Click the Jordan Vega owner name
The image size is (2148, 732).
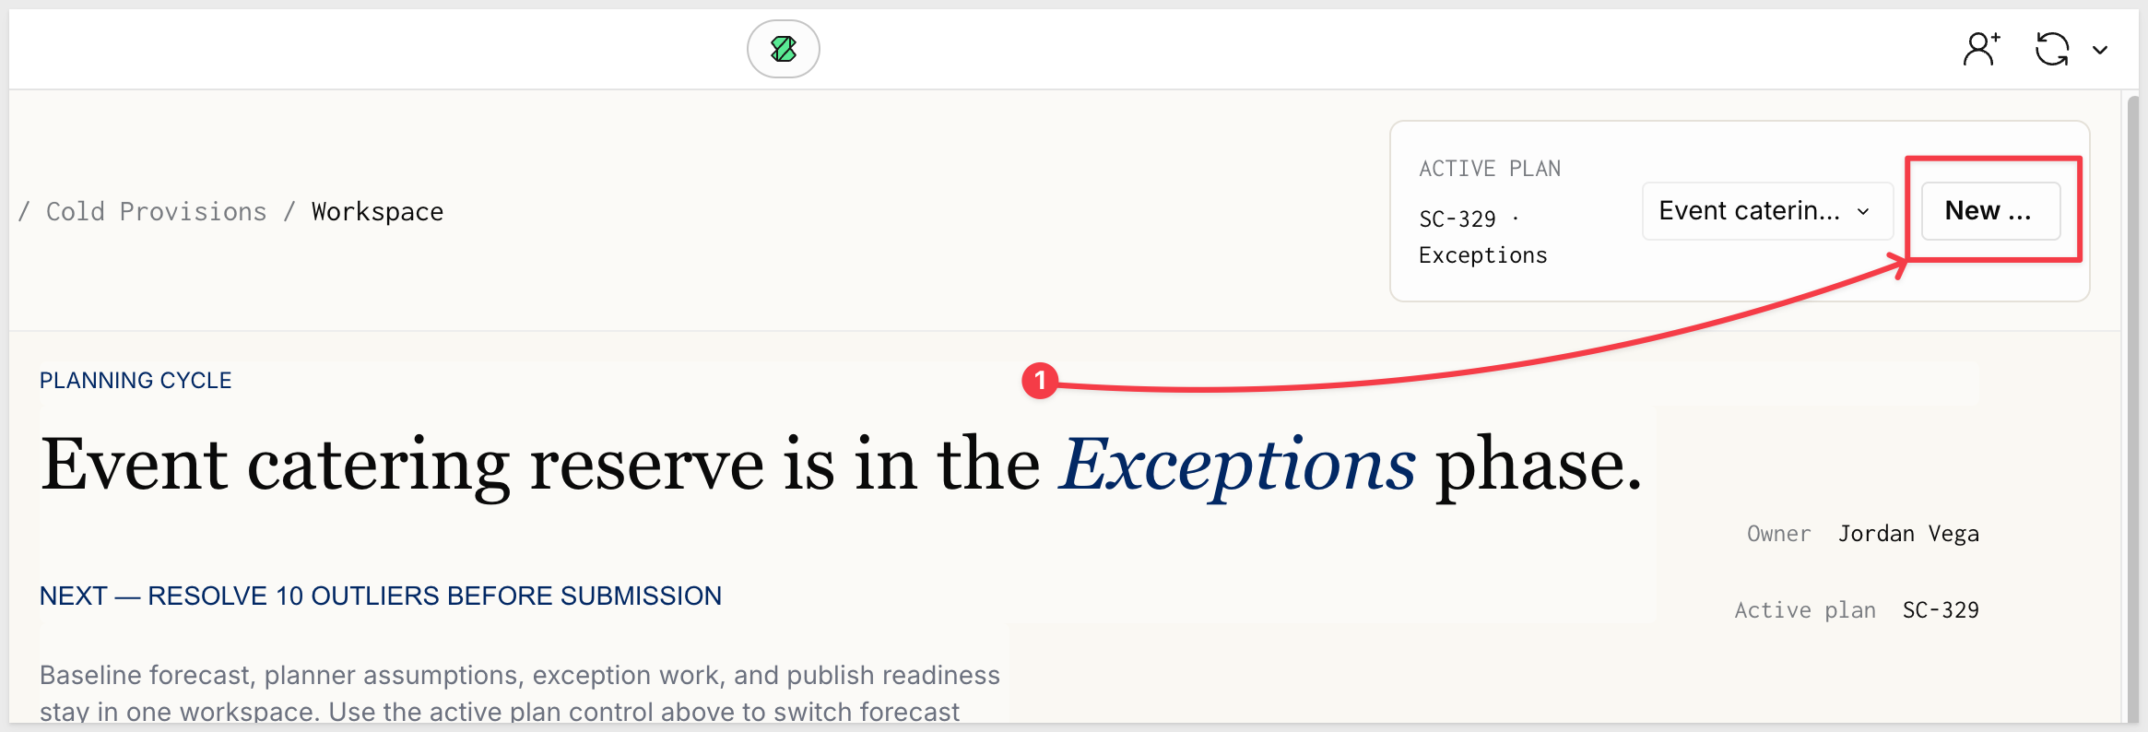1908,534
